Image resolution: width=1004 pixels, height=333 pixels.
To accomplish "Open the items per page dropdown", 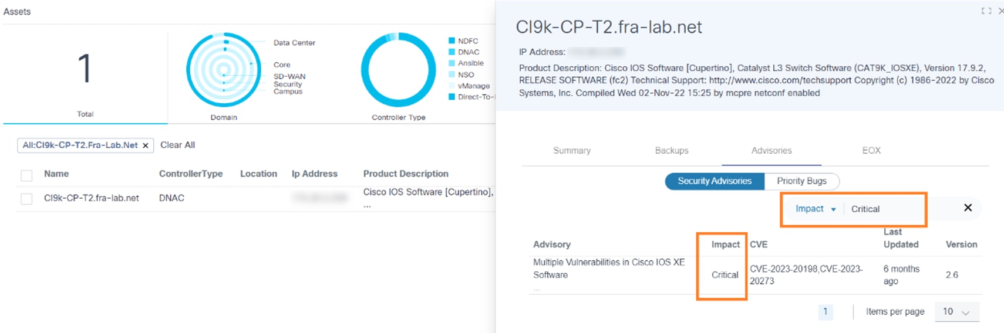I will (956, 312).
